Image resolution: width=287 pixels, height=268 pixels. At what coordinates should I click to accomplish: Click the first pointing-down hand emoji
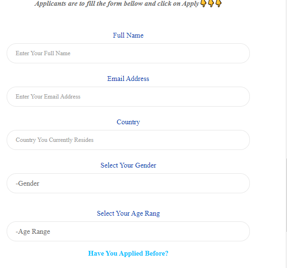(x=203, y=3)
